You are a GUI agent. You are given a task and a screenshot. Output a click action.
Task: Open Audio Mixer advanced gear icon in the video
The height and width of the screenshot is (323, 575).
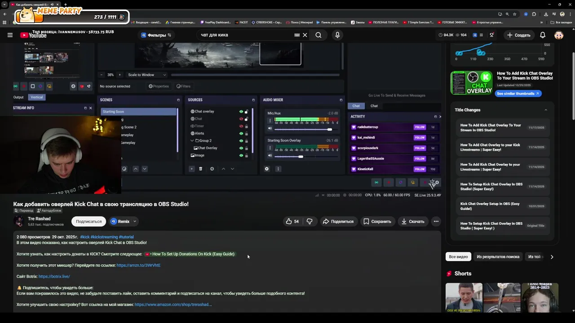point(267,169)
